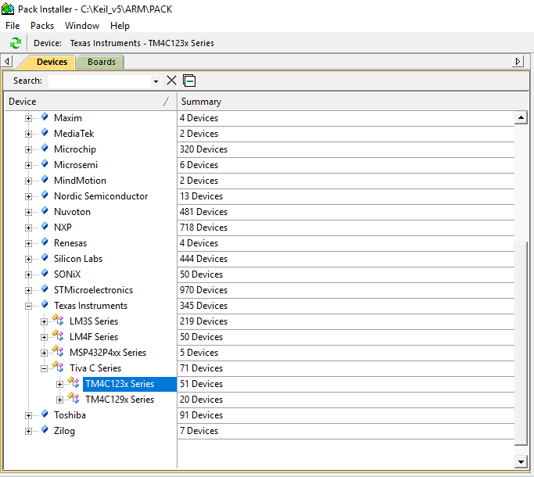The height and width of the screenshot is (477, 534).
Task: Click the STMicroelectronics diamond icon
Action: [x=45, y=289]
